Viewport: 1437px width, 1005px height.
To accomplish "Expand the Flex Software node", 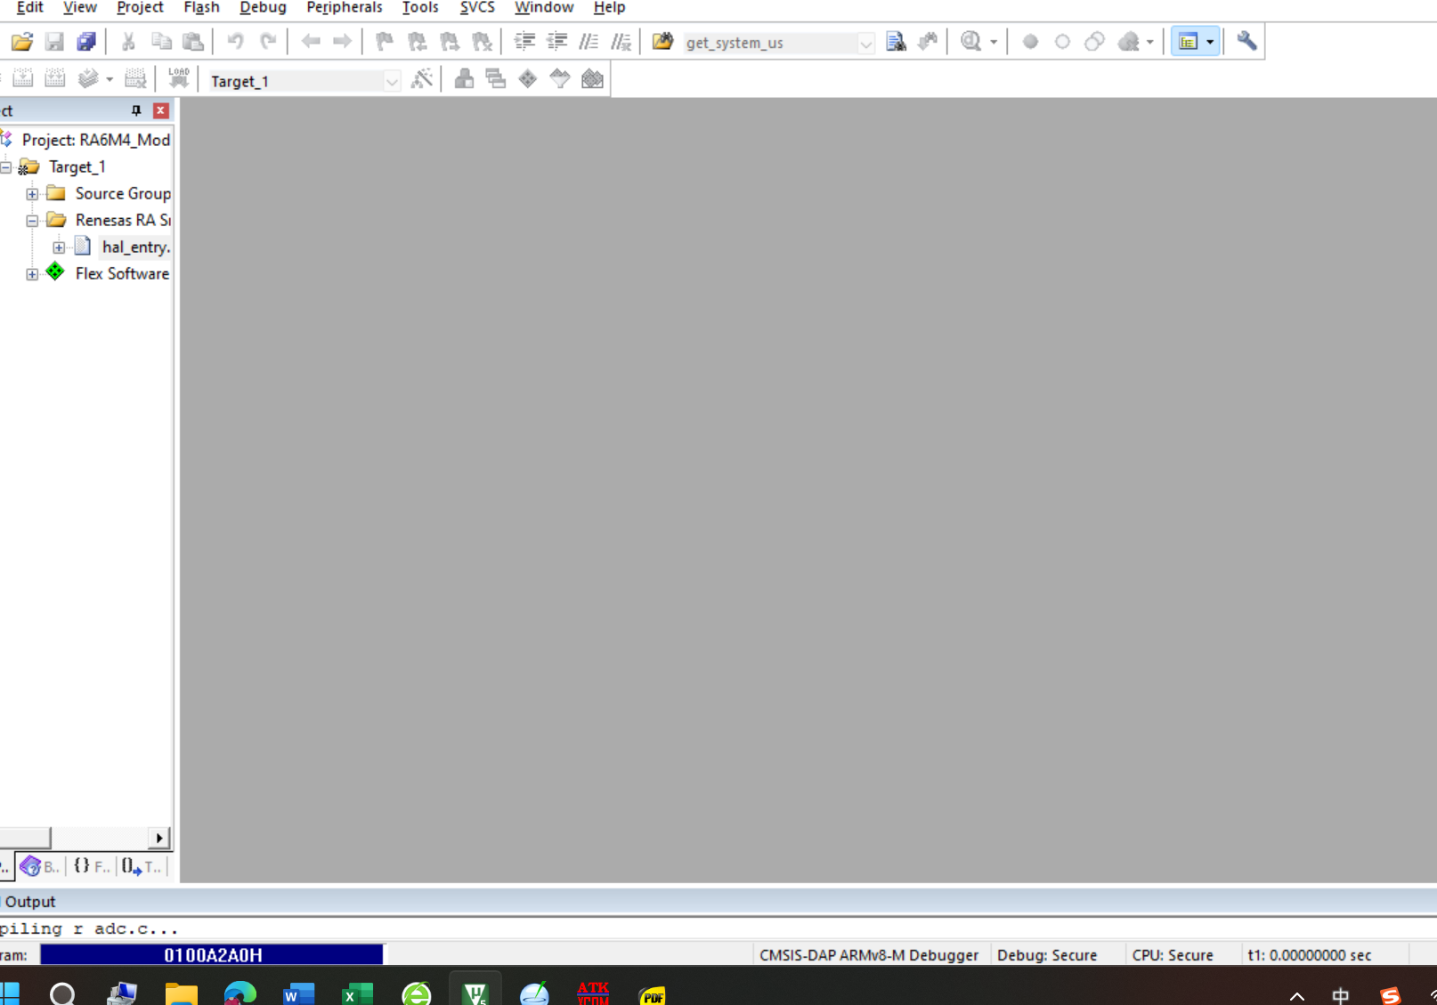I will pos(32,274).
